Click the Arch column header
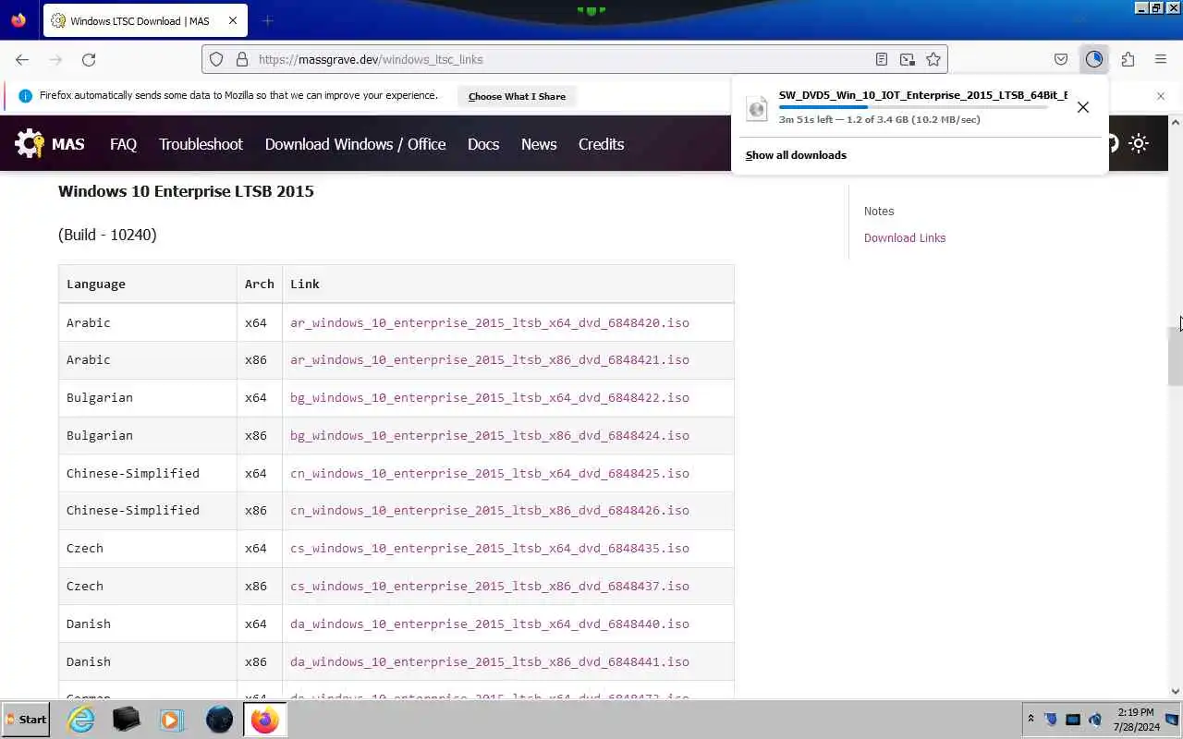 260,284
